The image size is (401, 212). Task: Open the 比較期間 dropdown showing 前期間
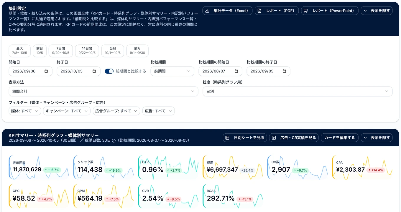[172, 71]
